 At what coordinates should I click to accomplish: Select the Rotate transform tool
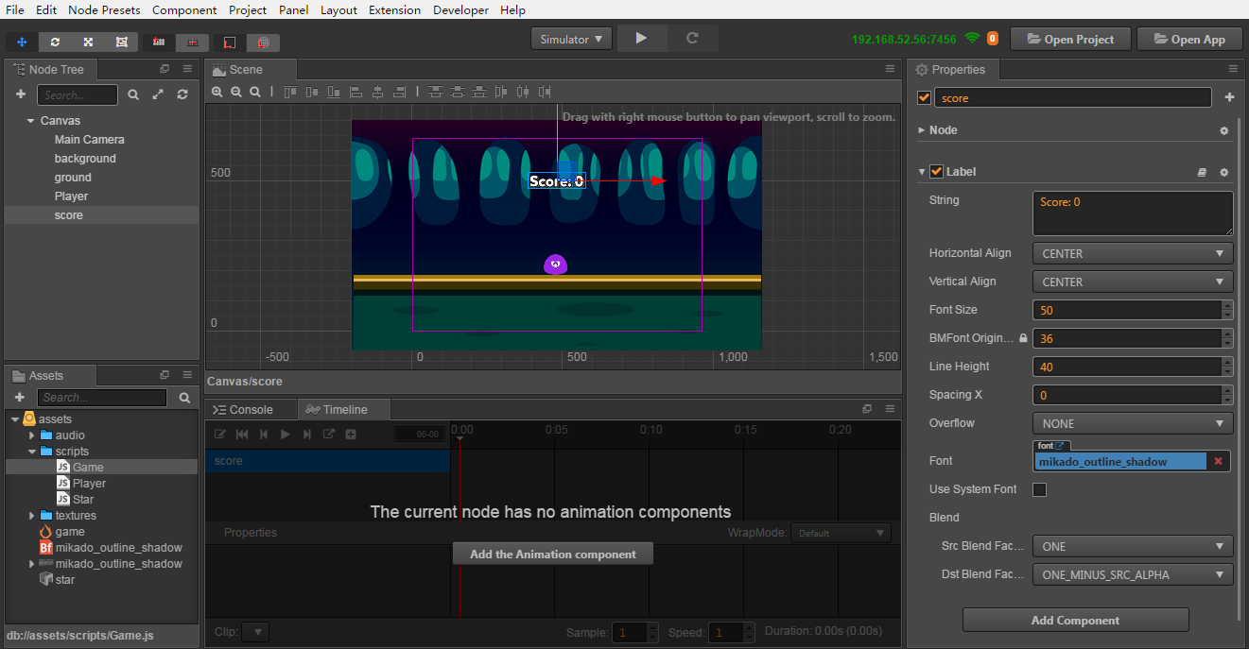pyautogui.click(x=55, y=43)
